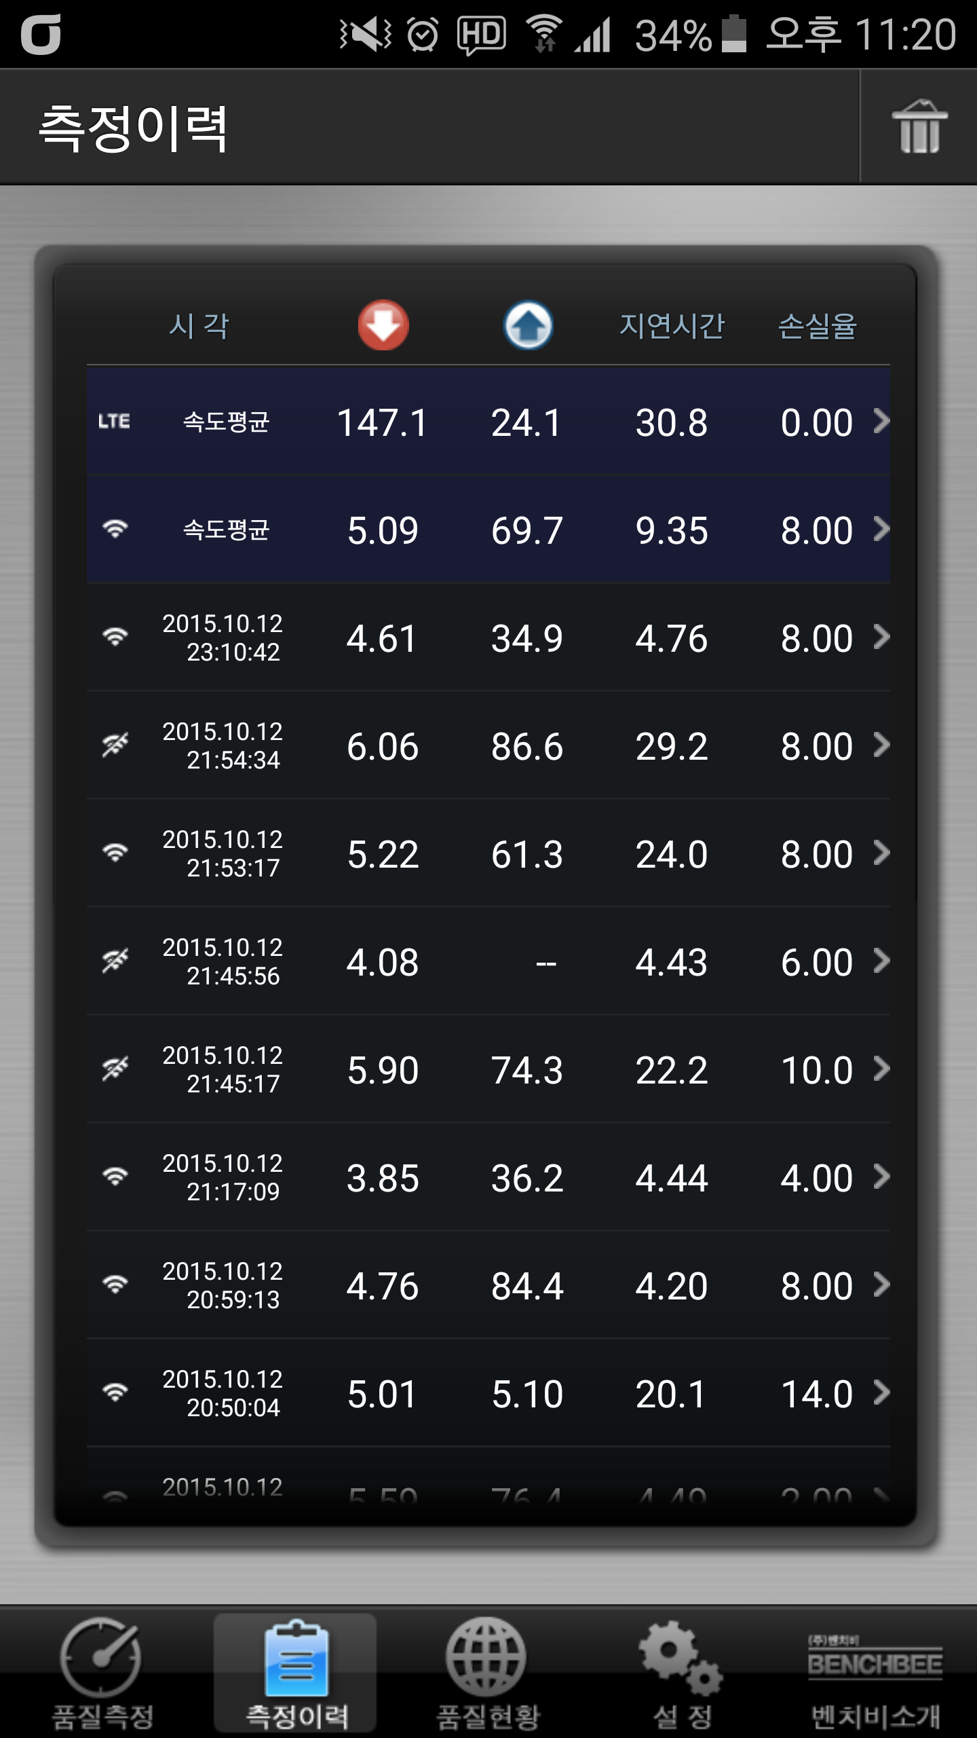
Task: Select LTE average upload value 24.1
Action: 526,422
